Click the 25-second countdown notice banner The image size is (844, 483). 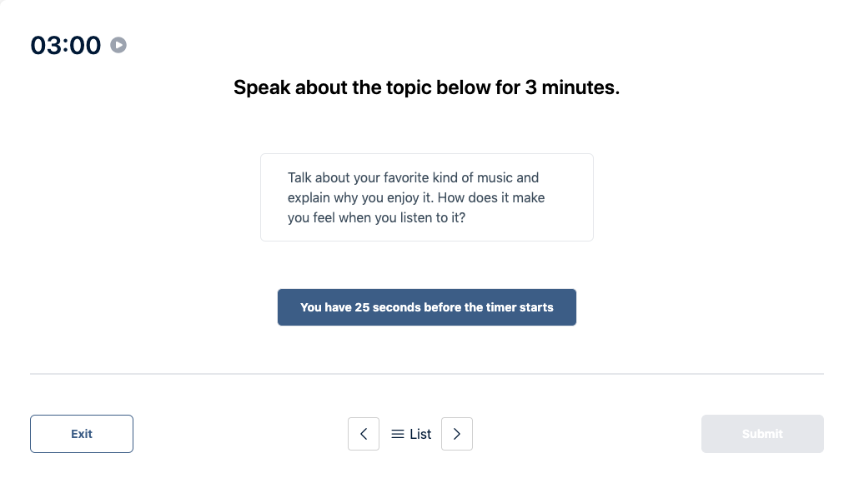click(426, 306)
